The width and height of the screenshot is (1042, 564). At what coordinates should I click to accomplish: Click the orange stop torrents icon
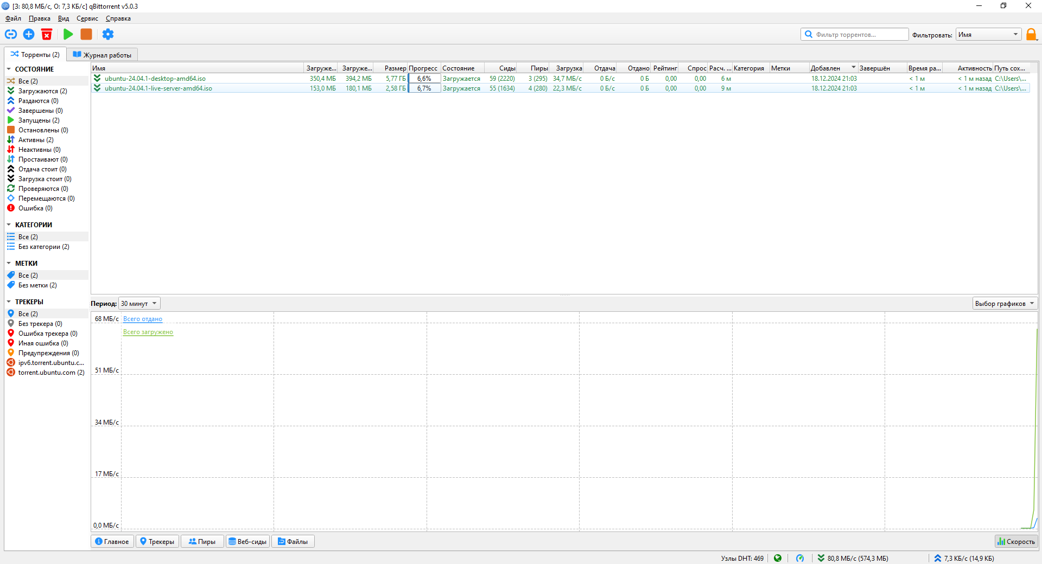click(x=86, y=34)
